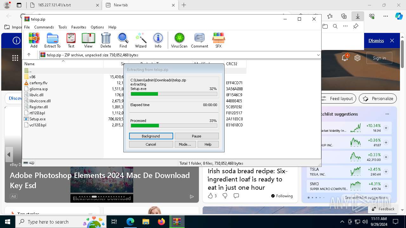Screen dimensions: 406x228
Task: Click Edge icon in taskbar
Action: point(130,222)
